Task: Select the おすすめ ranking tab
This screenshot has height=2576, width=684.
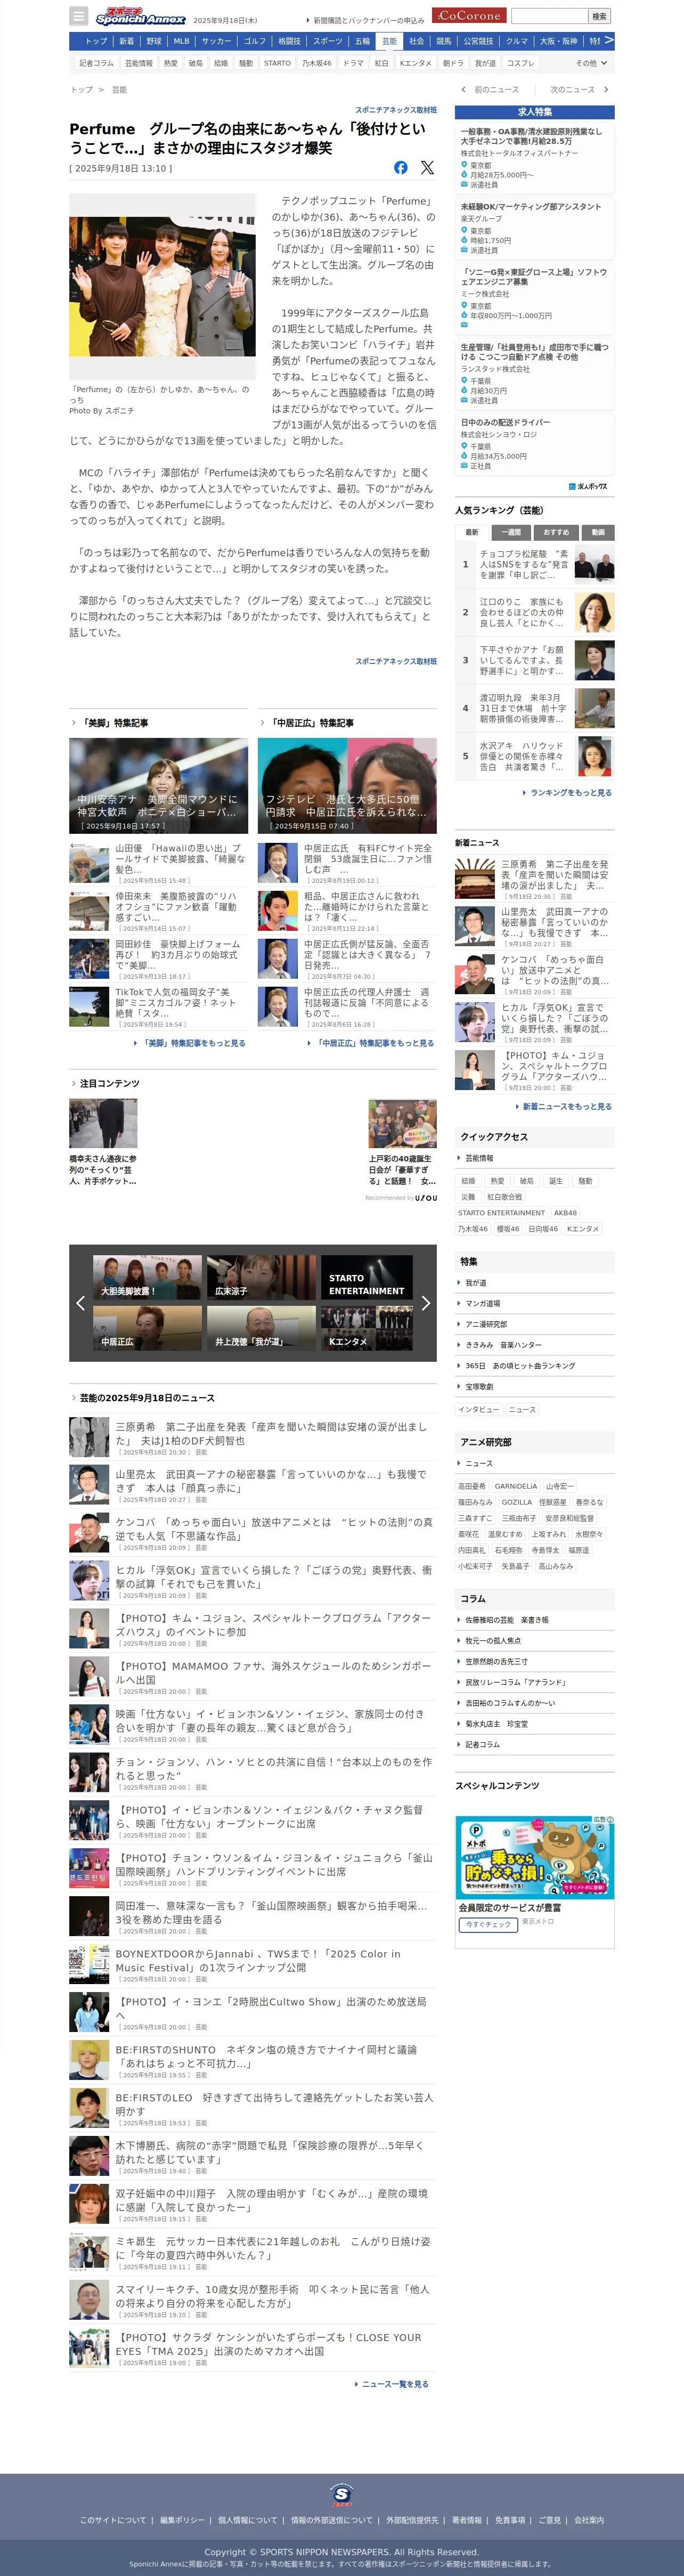Action: tap(556, 532)
